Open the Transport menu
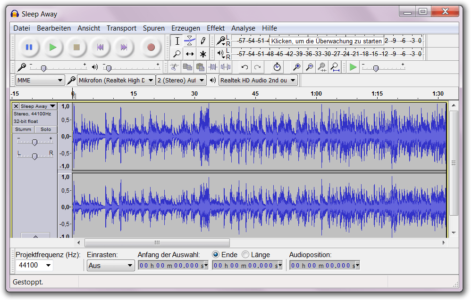The height and width of the screenshot is (300, 472). 121,28
